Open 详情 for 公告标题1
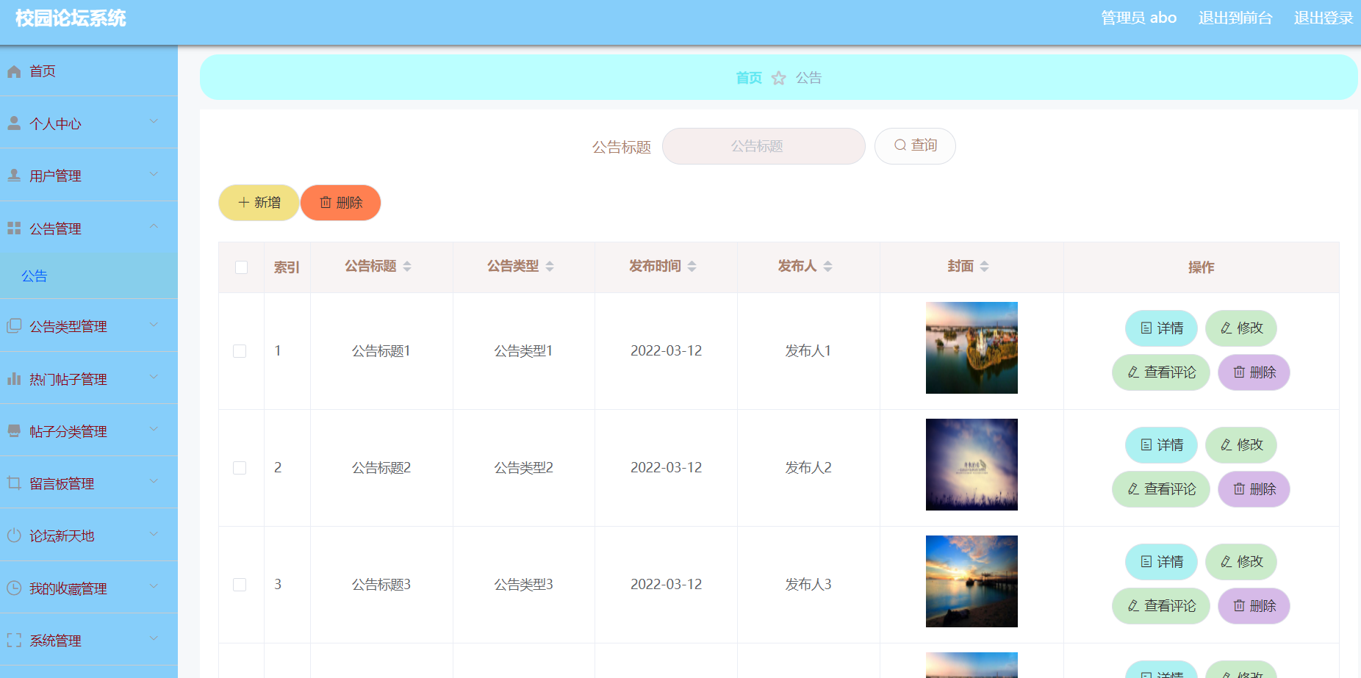This screenshot has width=1361, height=678. 1161,328
